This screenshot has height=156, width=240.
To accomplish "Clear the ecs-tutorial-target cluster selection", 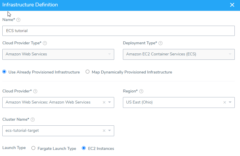I will (104, 131).
